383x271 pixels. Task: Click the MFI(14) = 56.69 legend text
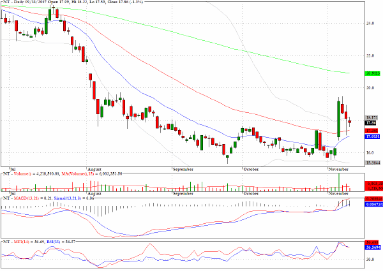[x=28, y=242]
